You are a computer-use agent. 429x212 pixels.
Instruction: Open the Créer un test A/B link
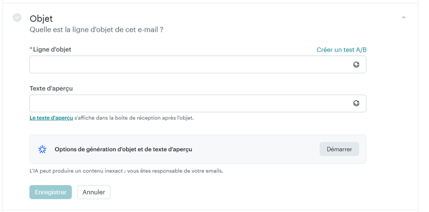[x=341, y=50]
